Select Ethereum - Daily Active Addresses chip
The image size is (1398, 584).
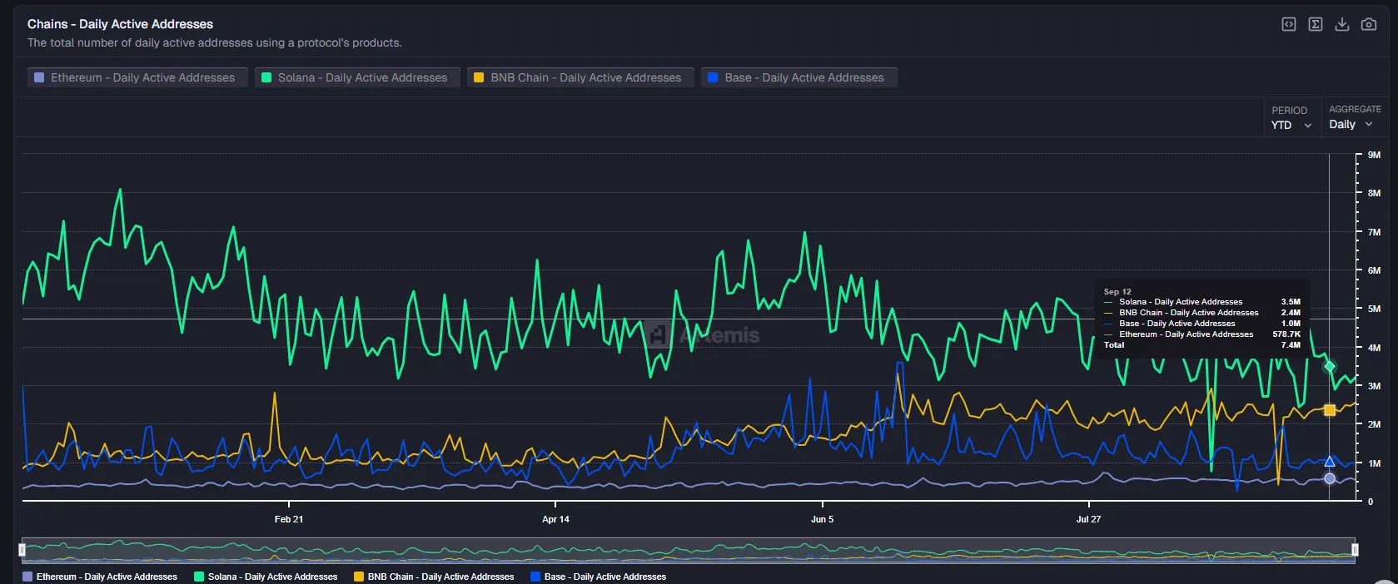[137, 77]
